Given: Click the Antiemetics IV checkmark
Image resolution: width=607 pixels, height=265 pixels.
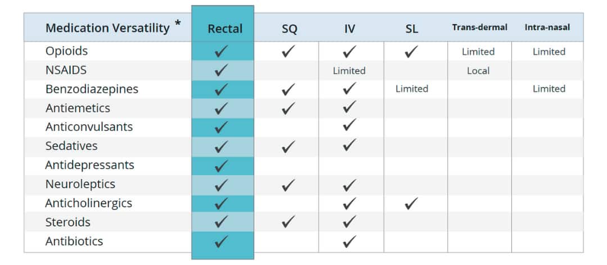Looking at the screenshot, I should (x=349, y=107).
